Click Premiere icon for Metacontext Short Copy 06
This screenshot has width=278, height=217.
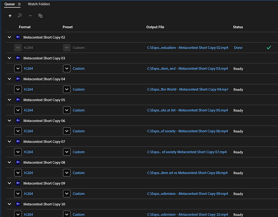pyautogui.click(x=18, y=121)
